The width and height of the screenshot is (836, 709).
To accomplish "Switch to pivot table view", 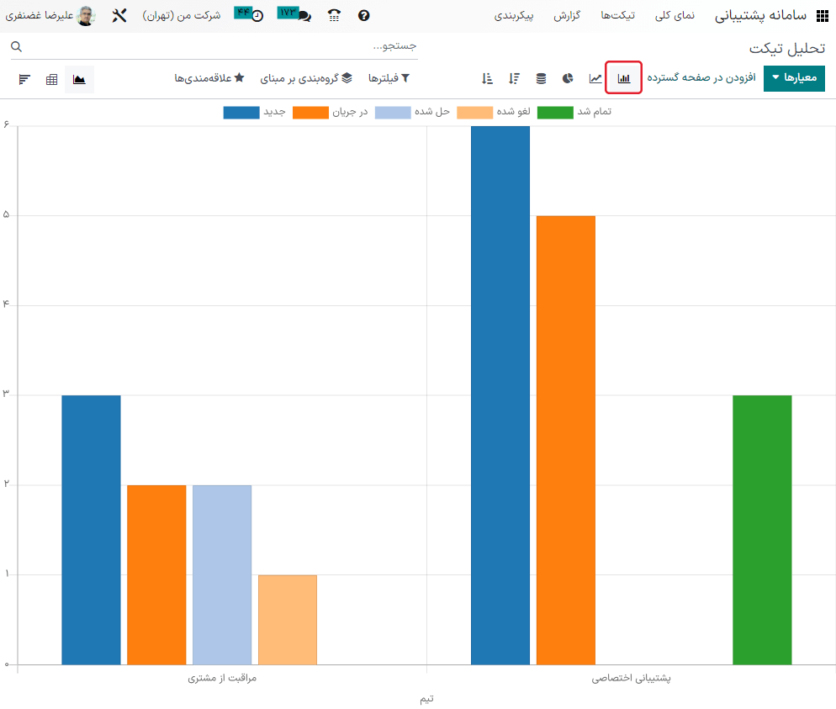I will (x=52, y=79).
